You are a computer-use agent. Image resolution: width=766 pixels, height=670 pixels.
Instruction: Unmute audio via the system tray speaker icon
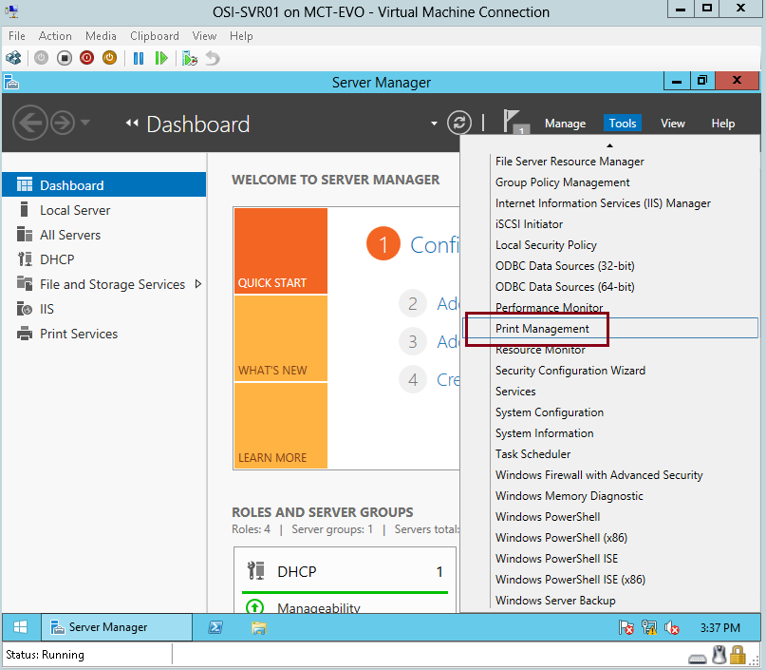(x=672, y=627)
